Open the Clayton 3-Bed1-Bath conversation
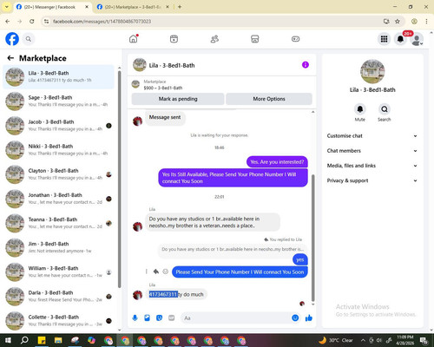 coord(58,174)
